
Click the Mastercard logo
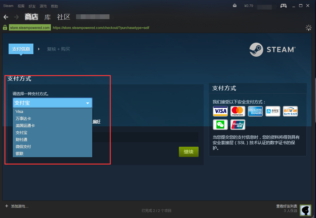(x=238, y=111)
